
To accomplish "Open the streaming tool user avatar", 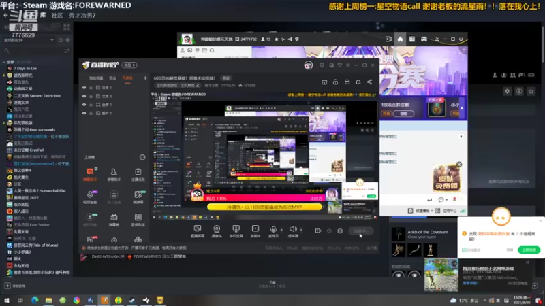I will 309,65.
